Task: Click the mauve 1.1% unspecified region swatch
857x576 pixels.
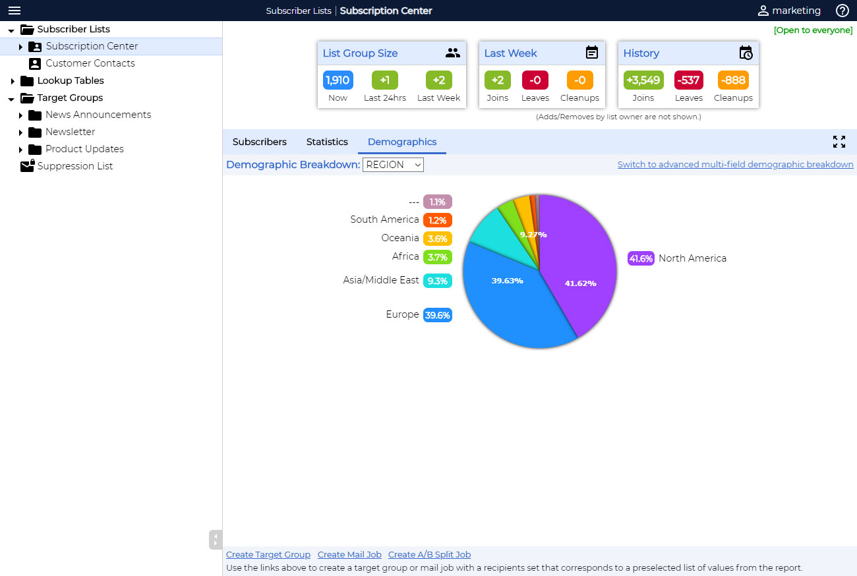Action: pyautogui.click(x=438, y=202)
